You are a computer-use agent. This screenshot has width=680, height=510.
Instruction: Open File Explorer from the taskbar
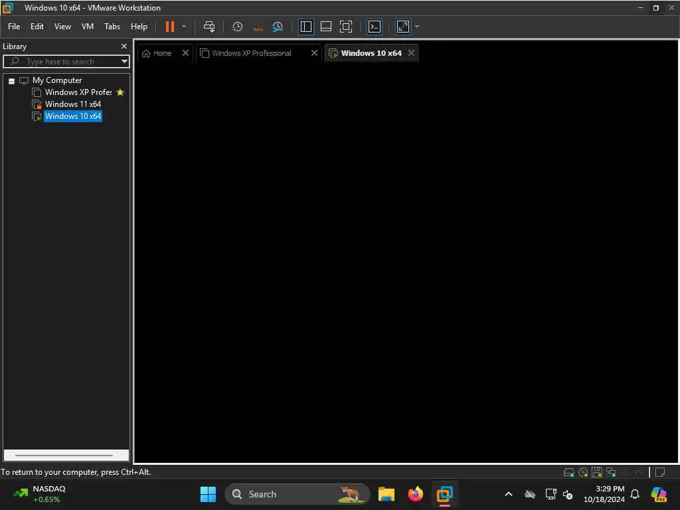point(386,494)
